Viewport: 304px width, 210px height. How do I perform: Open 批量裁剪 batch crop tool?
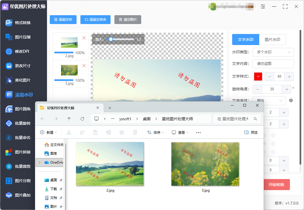18,166
